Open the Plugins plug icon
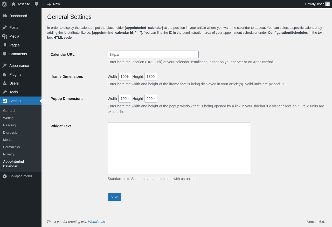Viewport: 332px width, 227px height. tap(5, 74)
